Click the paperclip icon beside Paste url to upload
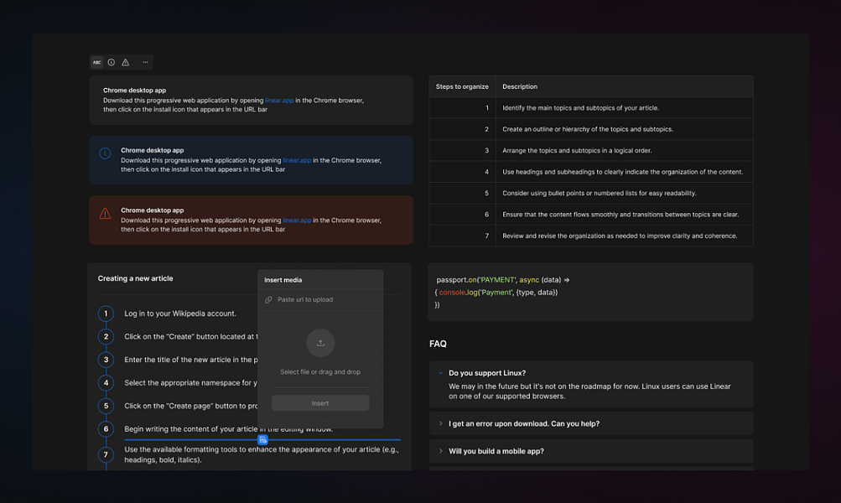841x503 pixels. [270, 300]
